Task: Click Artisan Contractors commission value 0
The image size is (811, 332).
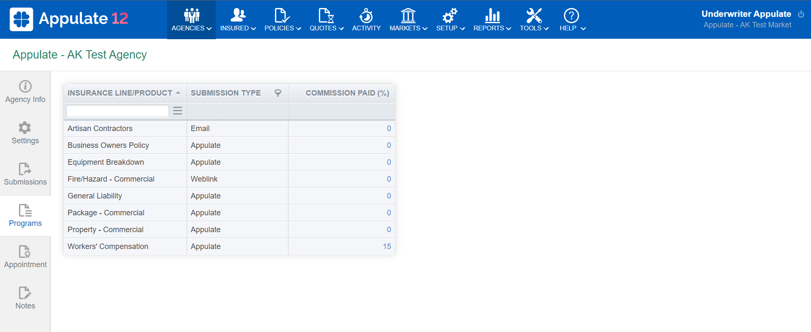Action: (x=389, y=129)
